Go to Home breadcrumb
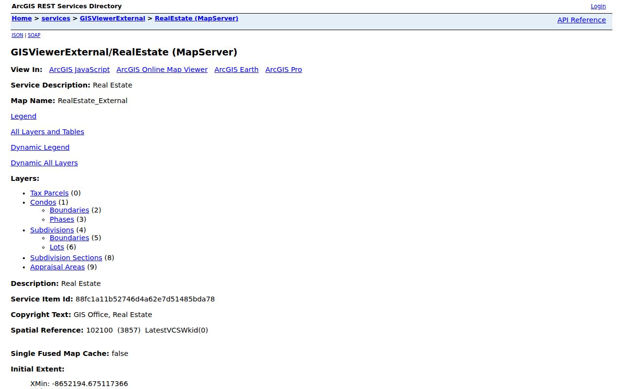 22,18
